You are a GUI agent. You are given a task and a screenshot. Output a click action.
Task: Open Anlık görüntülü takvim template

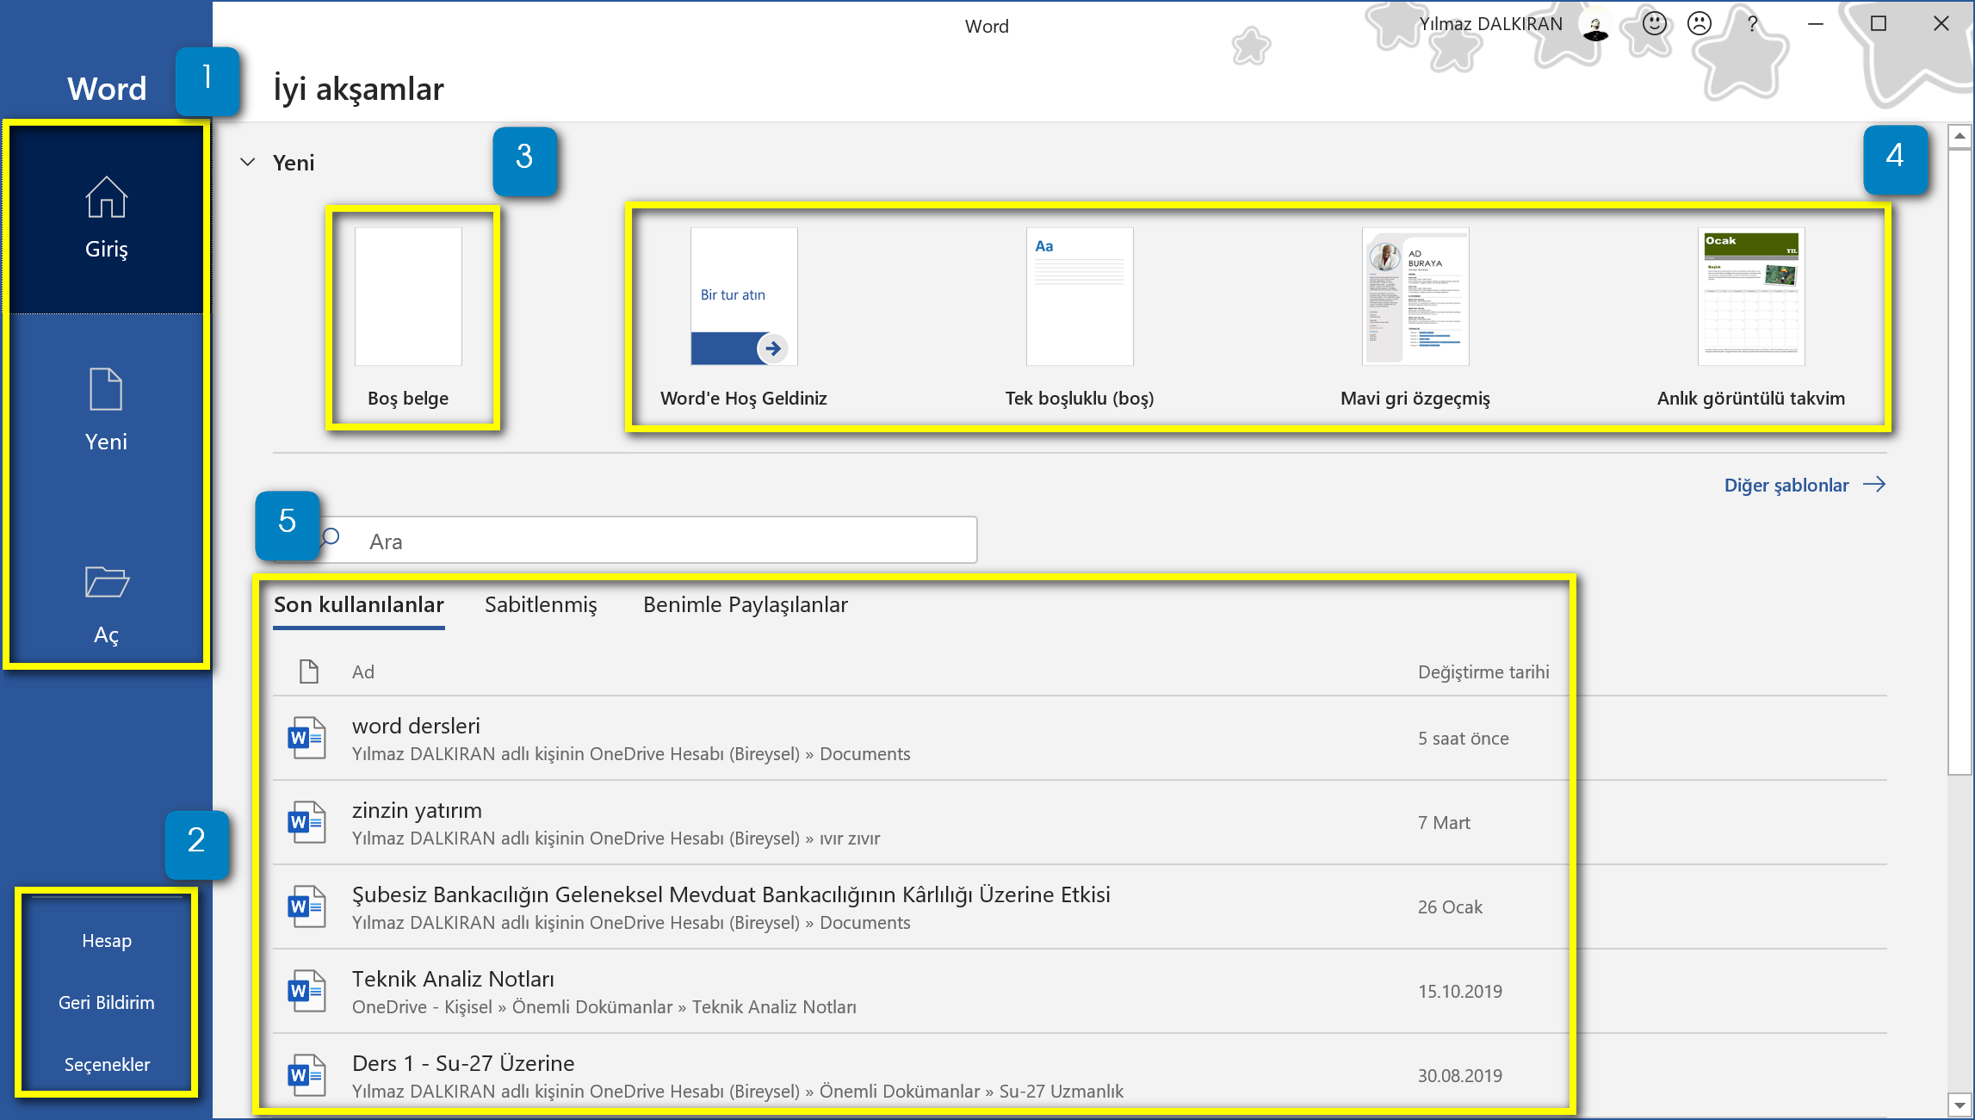1751,317
